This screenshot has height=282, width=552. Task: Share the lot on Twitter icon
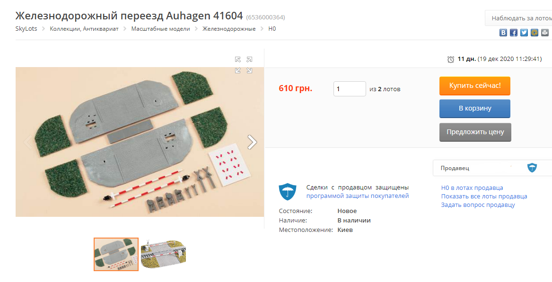[524, 33]
